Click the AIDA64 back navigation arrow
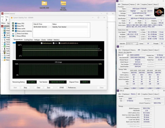The width and height of the screenshot is (165, 128). click(3, 20)
